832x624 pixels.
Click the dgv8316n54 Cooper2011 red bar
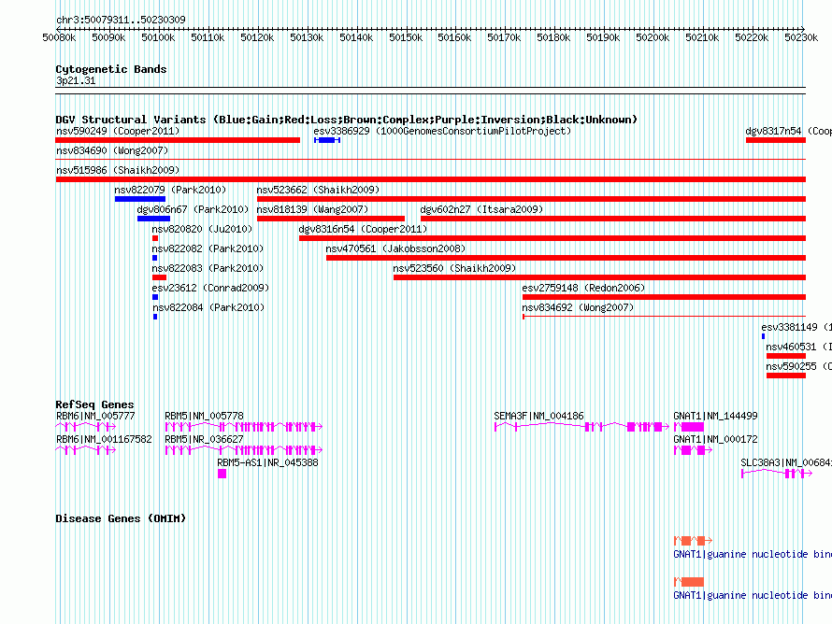point(552,238)
